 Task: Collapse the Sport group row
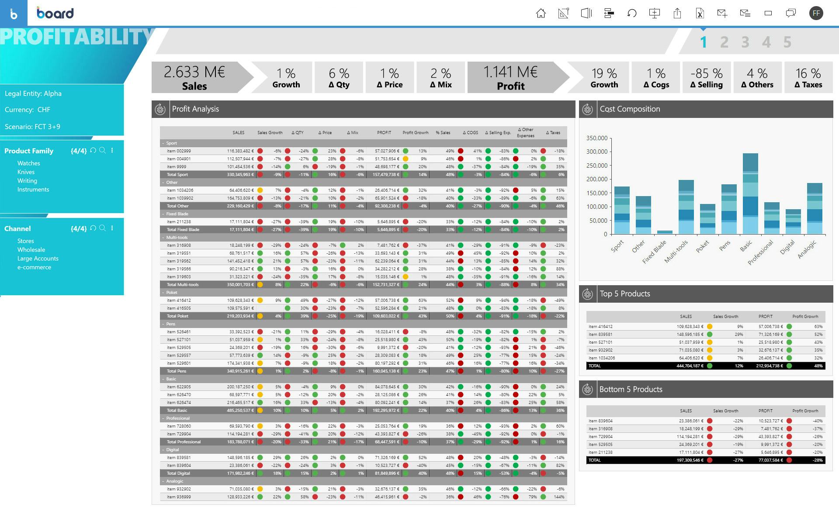[x=163, y=143]
